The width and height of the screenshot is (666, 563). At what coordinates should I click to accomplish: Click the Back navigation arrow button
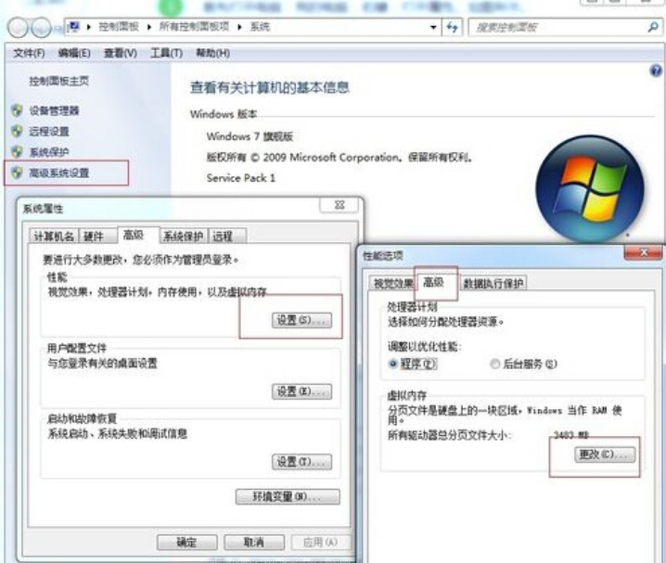(18, 28)
